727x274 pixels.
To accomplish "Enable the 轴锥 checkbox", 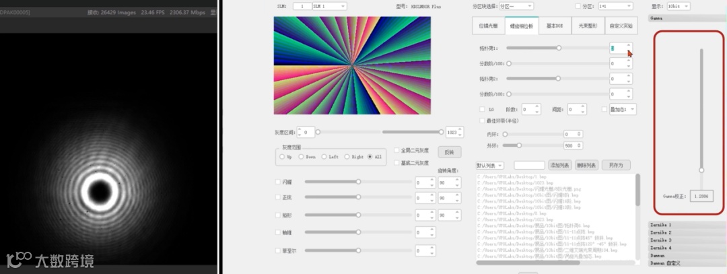I will (x=278, y=232).
